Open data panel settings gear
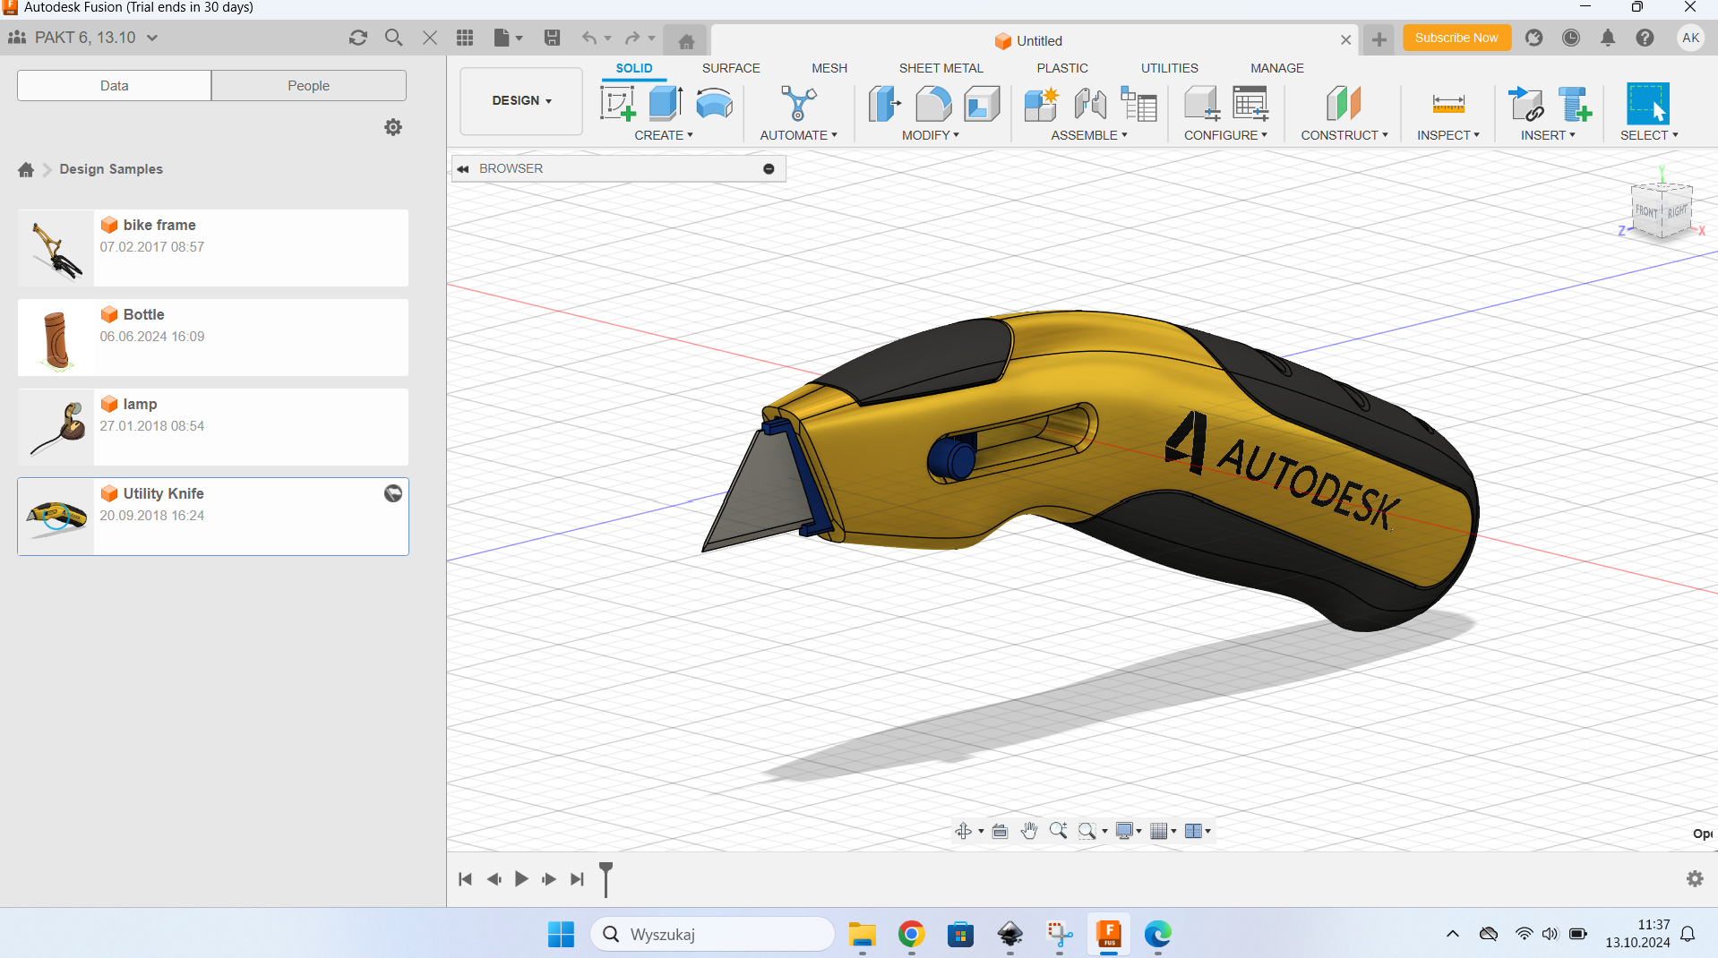Viewport: 1718px width, 958px height. [x=393, y=127]
